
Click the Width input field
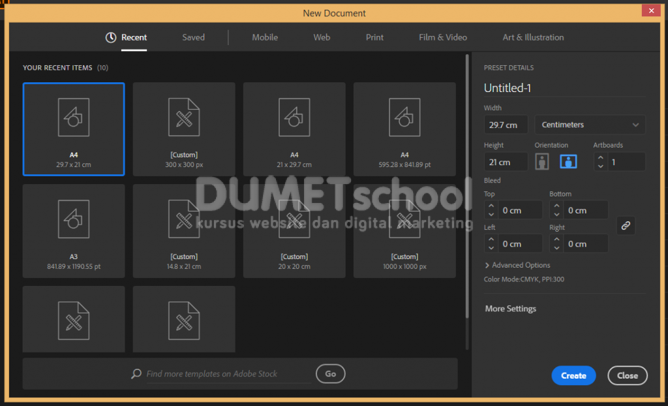(506, 125)
